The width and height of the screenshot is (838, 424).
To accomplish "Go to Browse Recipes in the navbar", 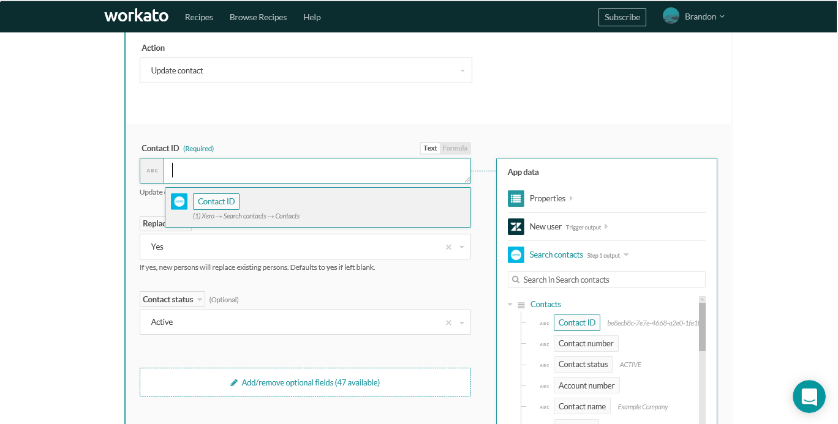I will coord(258,17).
